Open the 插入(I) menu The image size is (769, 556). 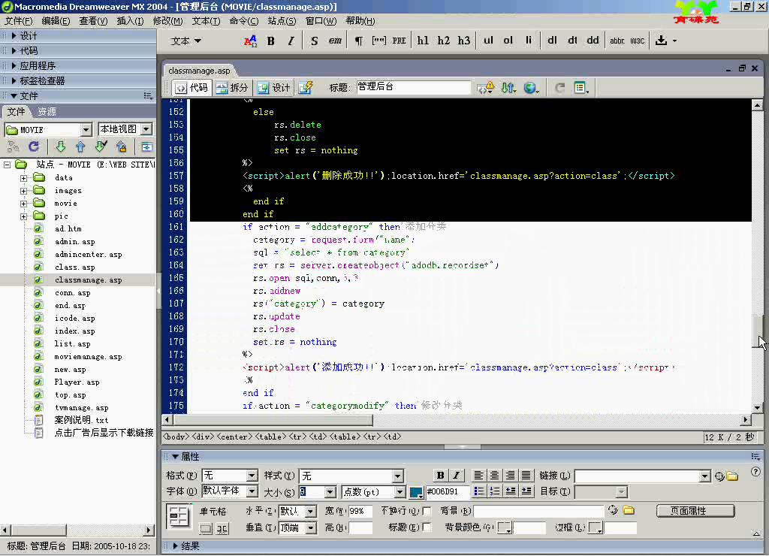[130, 21]
